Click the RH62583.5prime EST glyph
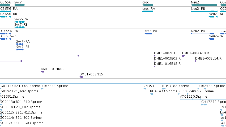 pyautogui.click(x=202, y=89)
